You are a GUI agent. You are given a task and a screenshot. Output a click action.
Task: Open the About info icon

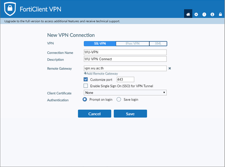[x=212, y=14]
